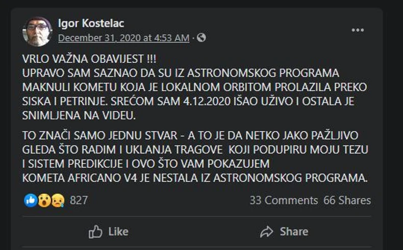The image size is (403, 250).
Task: Click the thumbs-up icon beside Like
Action: click(x=95, y=232)
